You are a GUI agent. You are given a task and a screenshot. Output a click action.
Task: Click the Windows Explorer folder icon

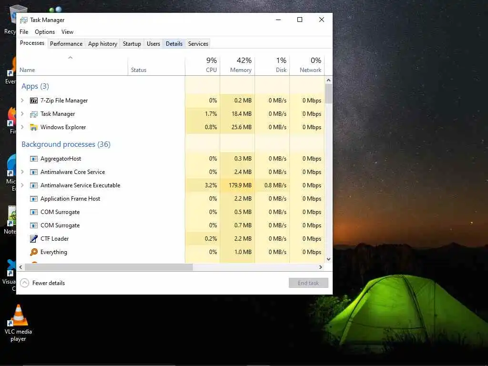click(34, 127)
